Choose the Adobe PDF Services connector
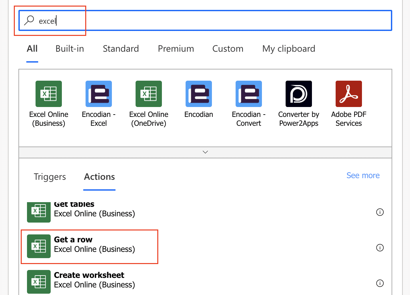Screen dimensions: 410x295 coord(349,94)
